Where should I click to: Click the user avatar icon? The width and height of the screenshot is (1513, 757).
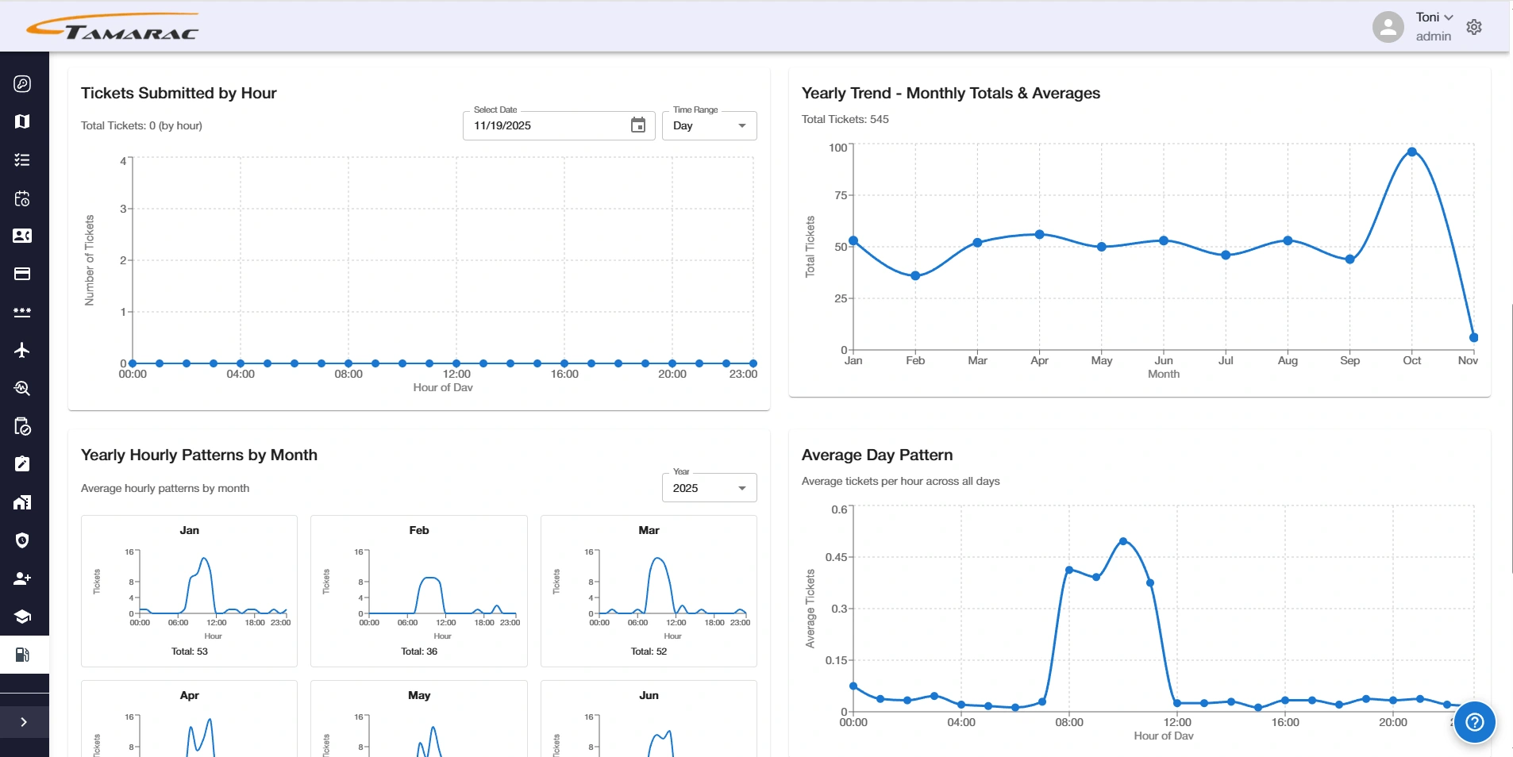pos(1388,27)
